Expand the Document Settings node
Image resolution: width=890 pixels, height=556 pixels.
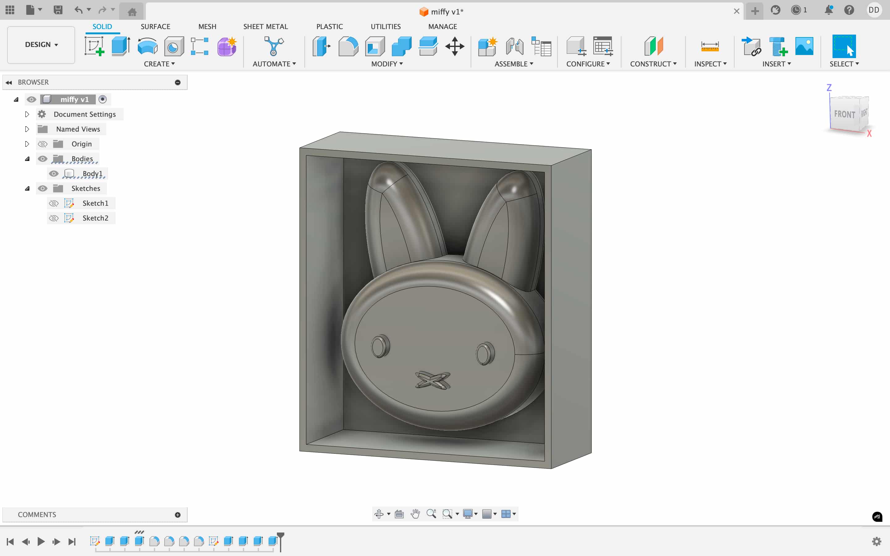27,114
